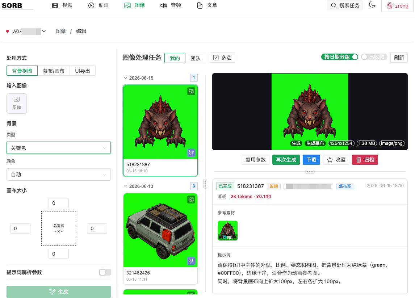415x298 pixels.
Task: Click the top canvas size input
Action: pos(59,203)
